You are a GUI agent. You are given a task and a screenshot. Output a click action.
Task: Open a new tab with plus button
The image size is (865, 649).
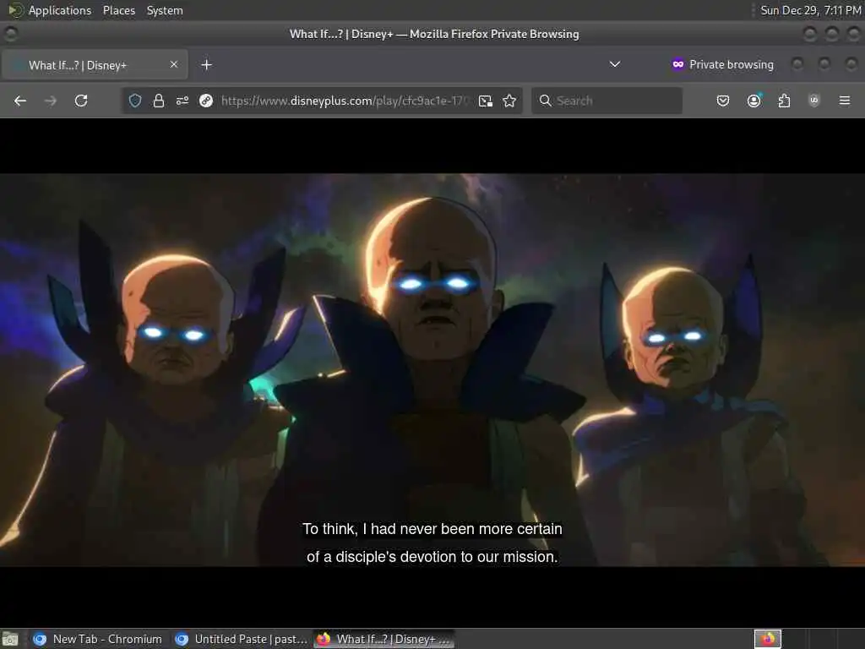coord(206,64)
